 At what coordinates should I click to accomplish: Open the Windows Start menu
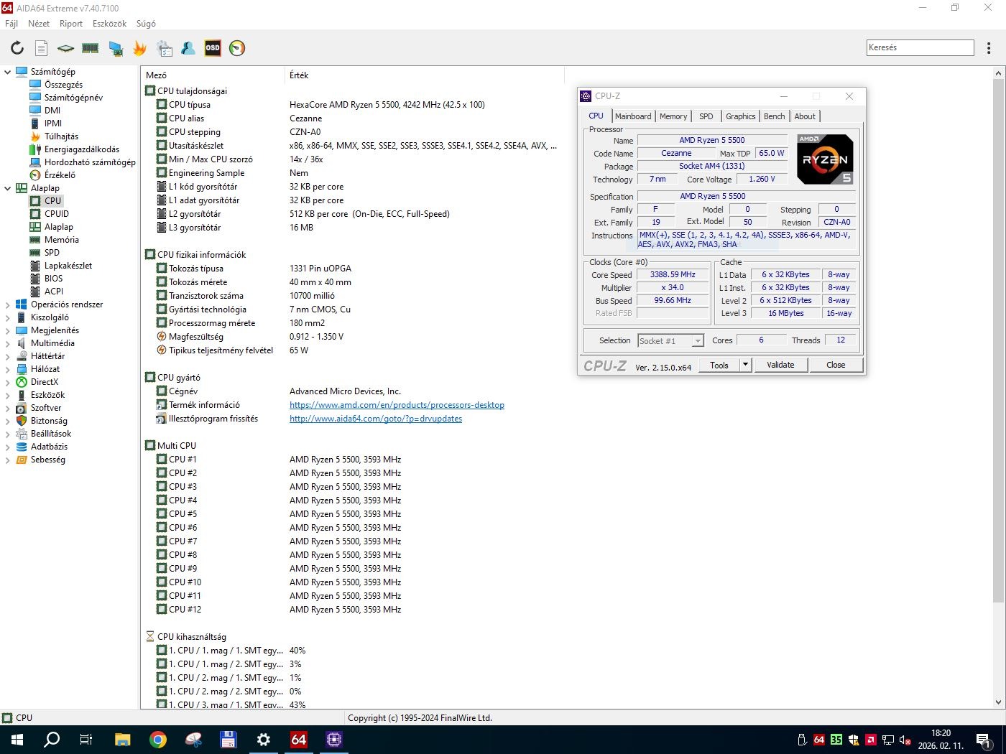(x=17, y=740)
